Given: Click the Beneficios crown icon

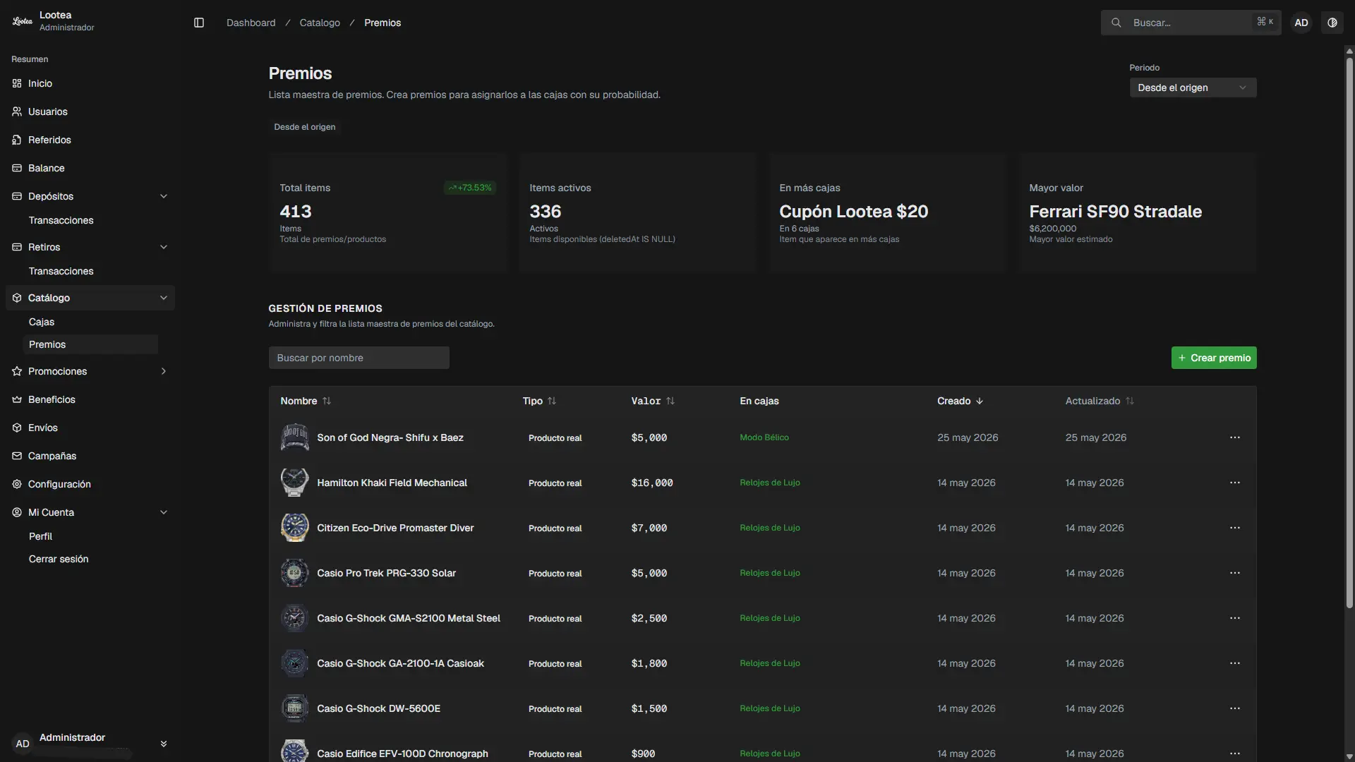Looking at the screenshot, I should click(17, 399).
